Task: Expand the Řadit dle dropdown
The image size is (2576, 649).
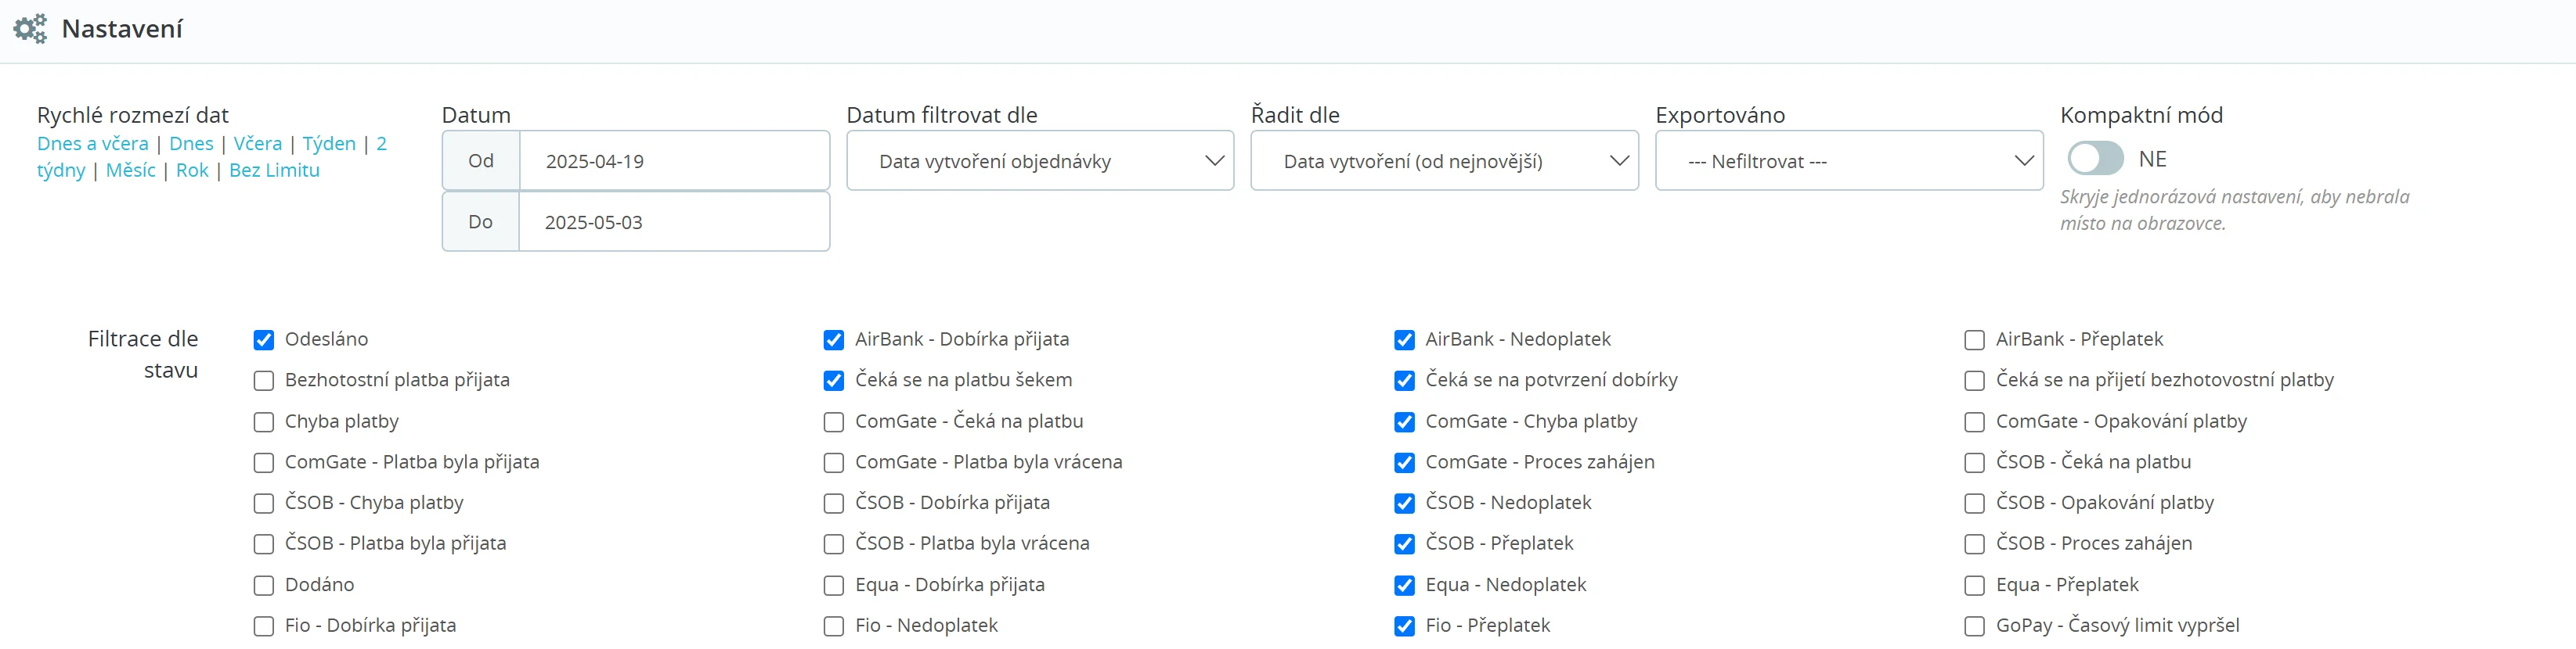Action: 1443,161
